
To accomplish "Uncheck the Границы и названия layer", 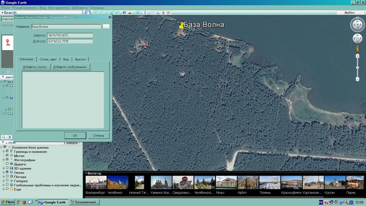I will (7, 151).
